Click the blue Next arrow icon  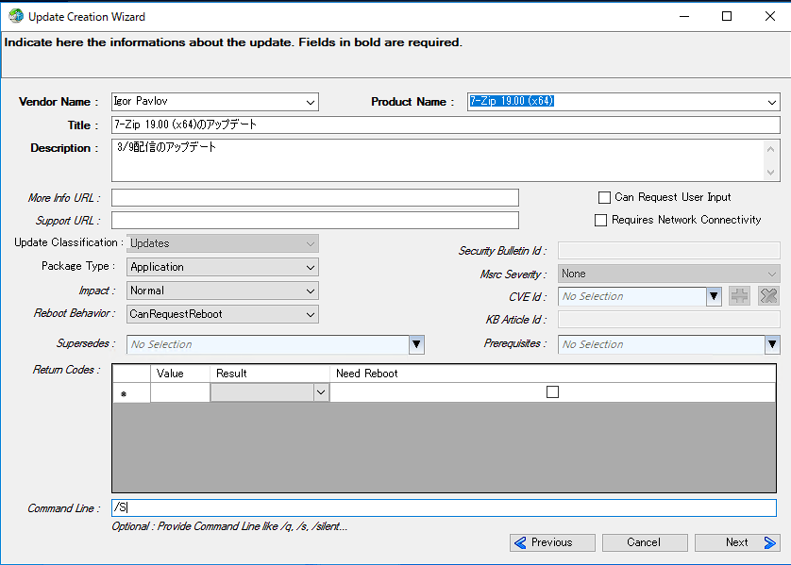(769, 542)
